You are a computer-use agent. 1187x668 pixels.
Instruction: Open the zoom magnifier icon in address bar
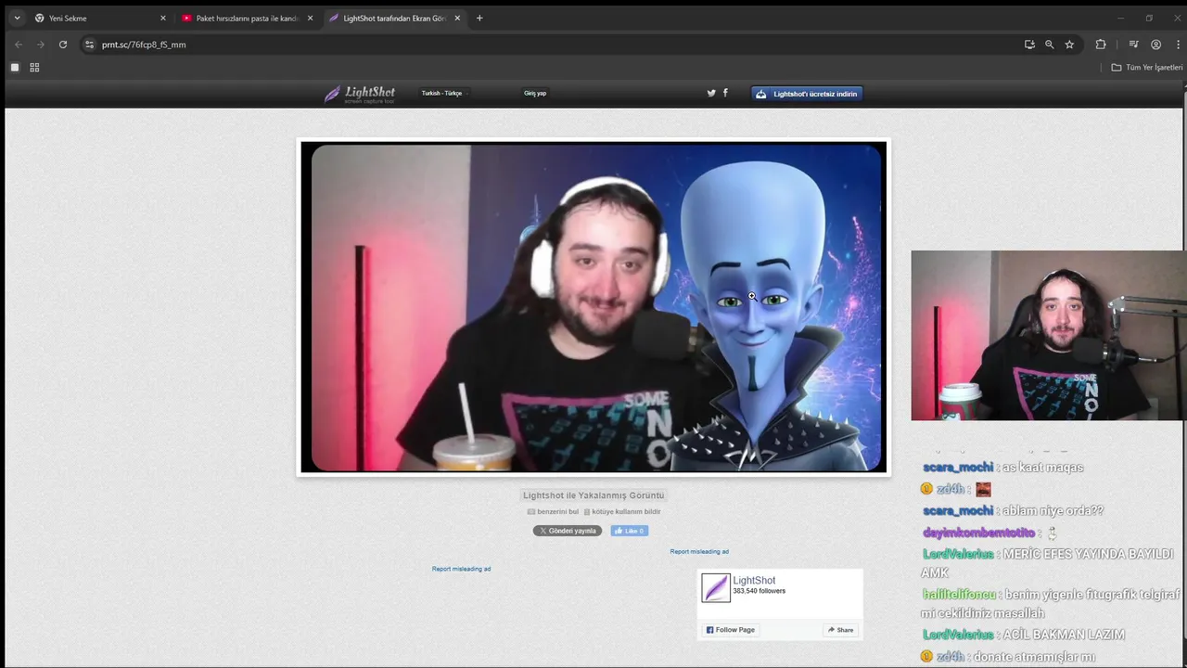(1050, 45)
